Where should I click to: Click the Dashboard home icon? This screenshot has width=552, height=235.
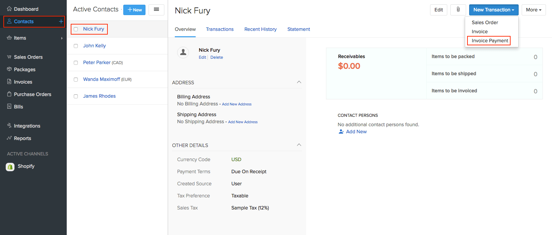(9, 9)
